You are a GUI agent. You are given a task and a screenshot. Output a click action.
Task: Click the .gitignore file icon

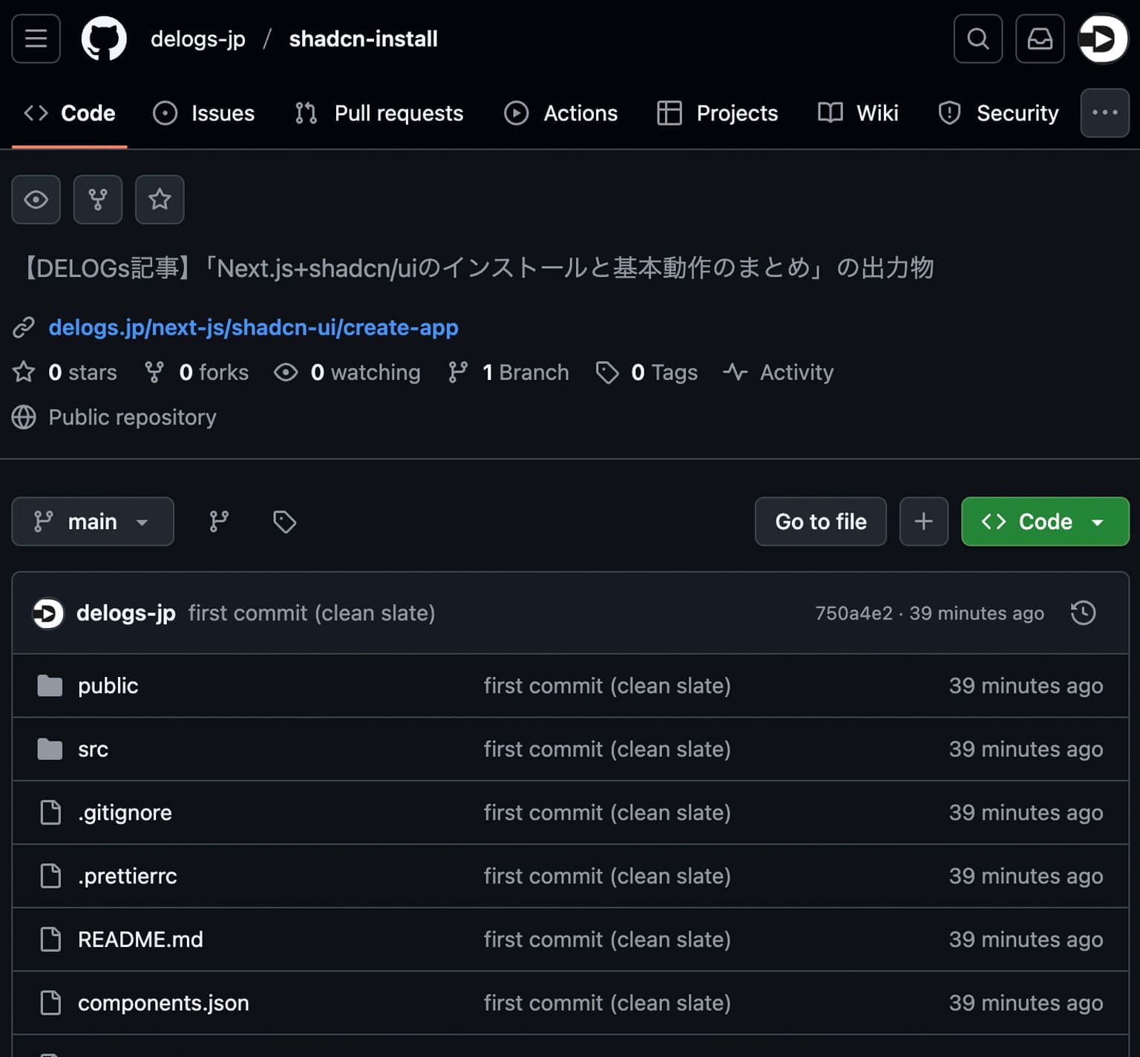(x=50, y=813)
